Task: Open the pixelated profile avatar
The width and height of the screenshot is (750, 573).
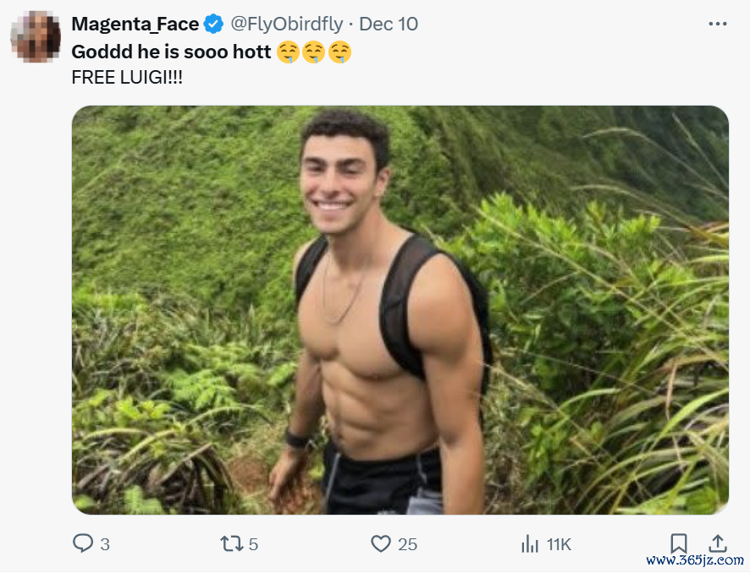Action: click(36, 37)
